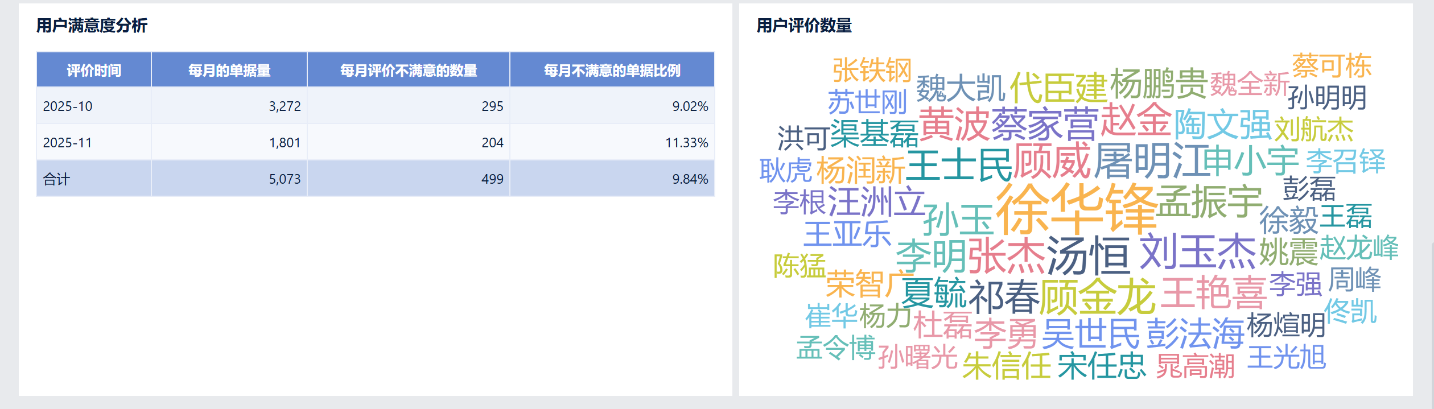The width and height of the screenshot is (1434, 409).
Task: Select 顾金龙 in the word cloud
Action: point(1098,297)
